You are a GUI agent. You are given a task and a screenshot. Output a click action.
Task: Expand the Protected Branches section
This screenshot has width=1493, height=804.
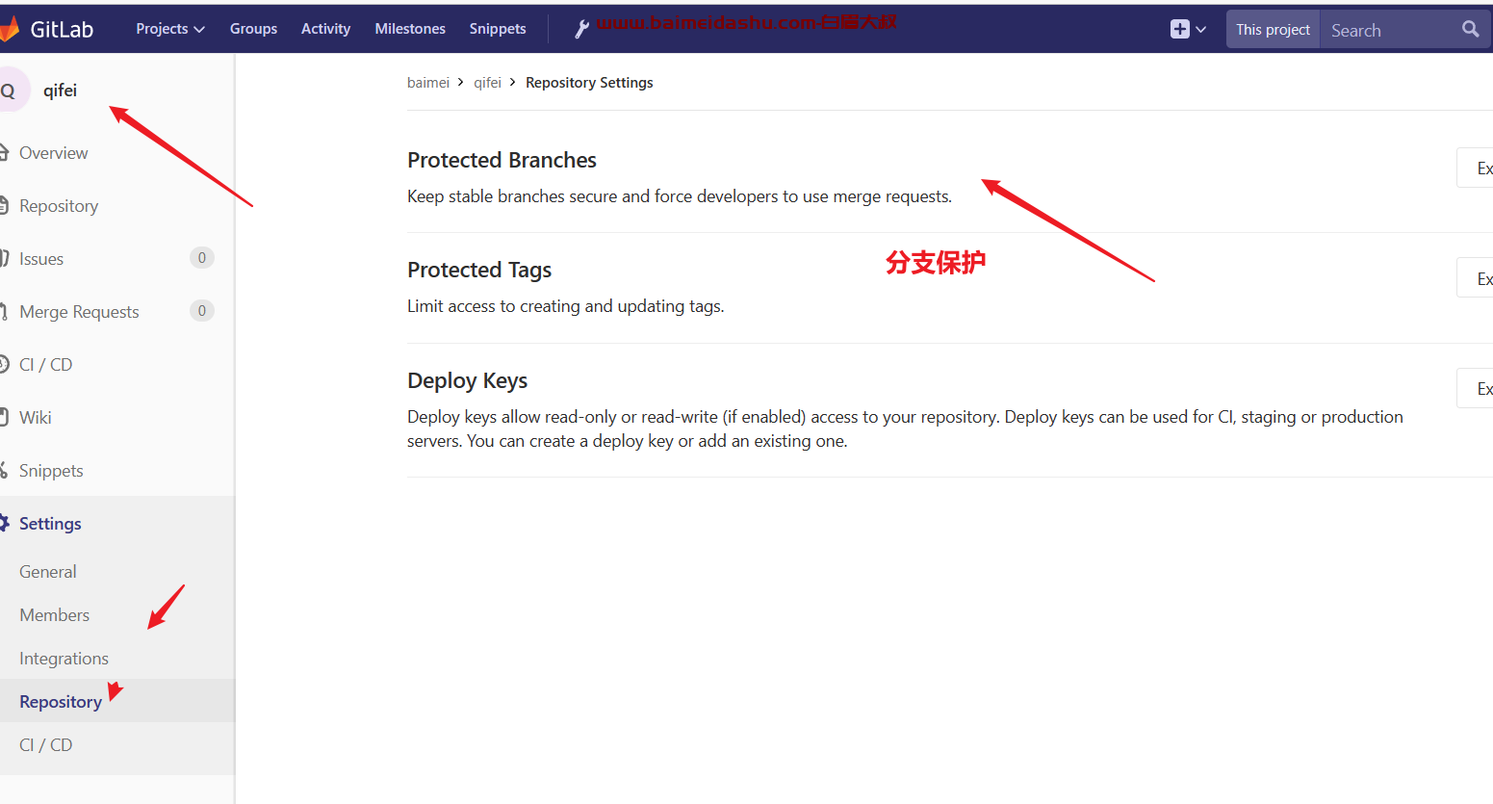click(1476, 168)
